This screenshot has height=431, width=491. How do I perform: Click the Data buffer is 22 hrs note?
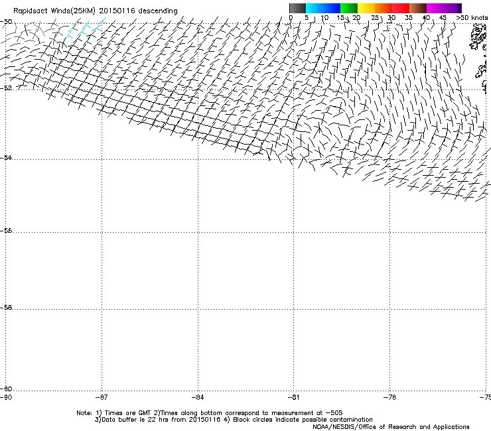pyautogui.click(x=234, y=420)
